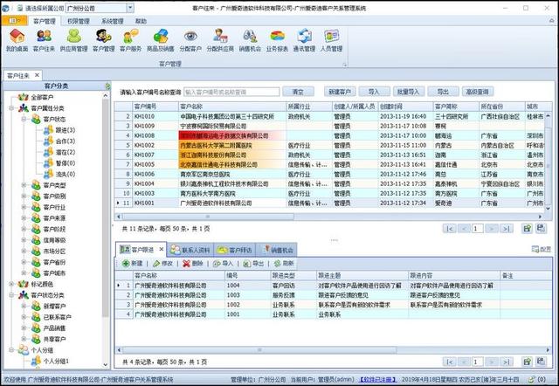Viewport: 559px width, 386px height.
Task: Click the 软件已注册 status bar link
Action: click(377, 380)
